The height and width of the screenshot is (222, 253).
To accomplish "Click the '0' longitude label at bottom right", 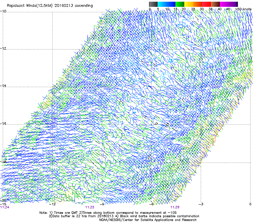I will pyautogui.click(x=250, y=204).
